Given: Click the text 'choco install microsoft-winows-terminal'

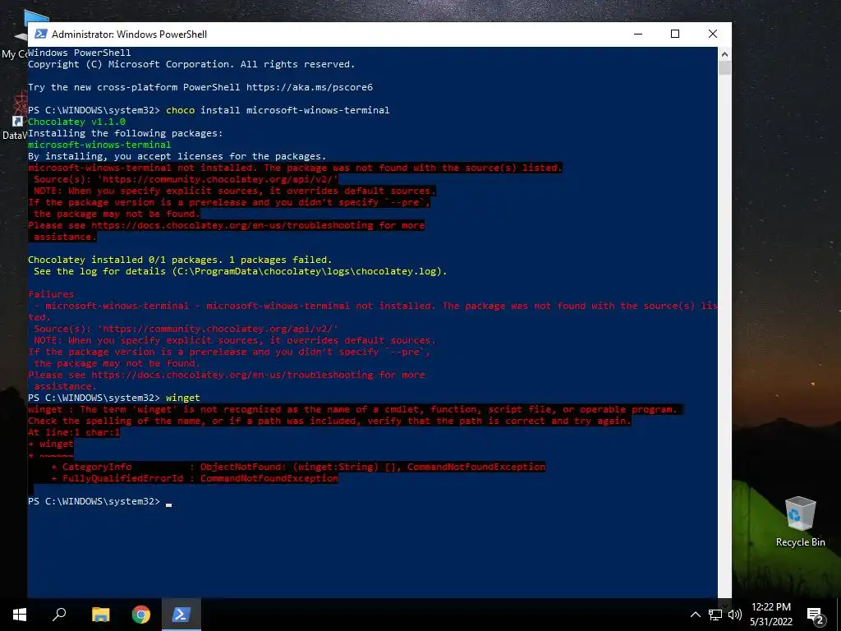Looking at the screenshot, I should tap(278, 110).
